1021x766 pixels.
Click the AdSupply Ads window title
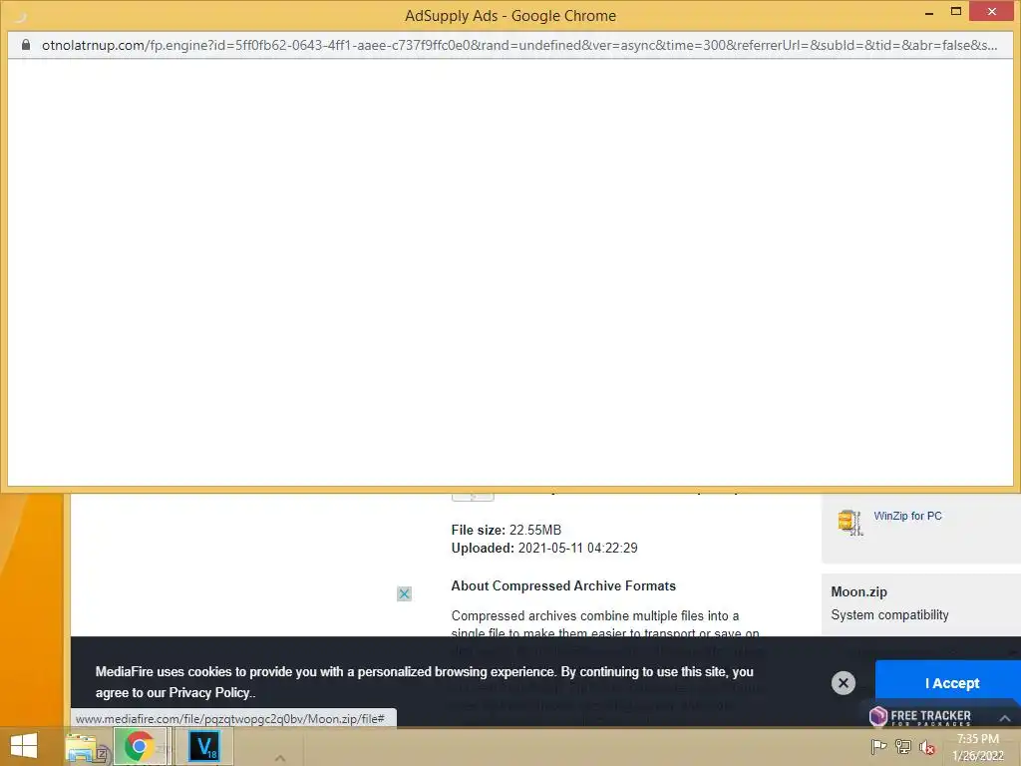click(x=510, y=16)
